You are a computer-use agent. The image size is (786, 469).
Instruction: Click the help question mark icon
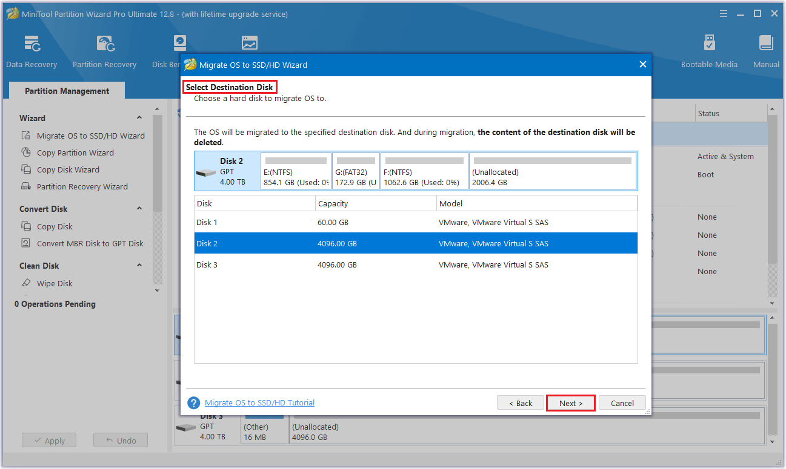tap(194, 403)
